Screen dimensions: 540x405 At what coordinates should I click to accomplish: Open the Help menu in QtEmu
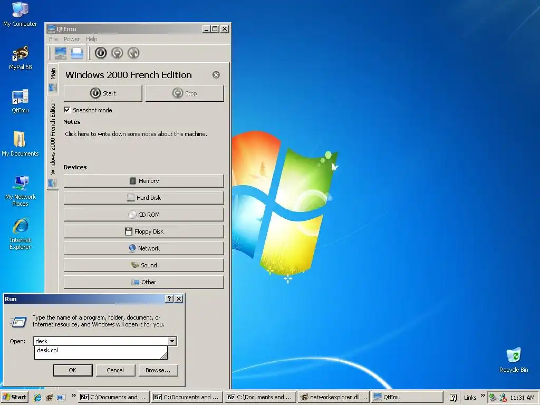pos(92,39)
